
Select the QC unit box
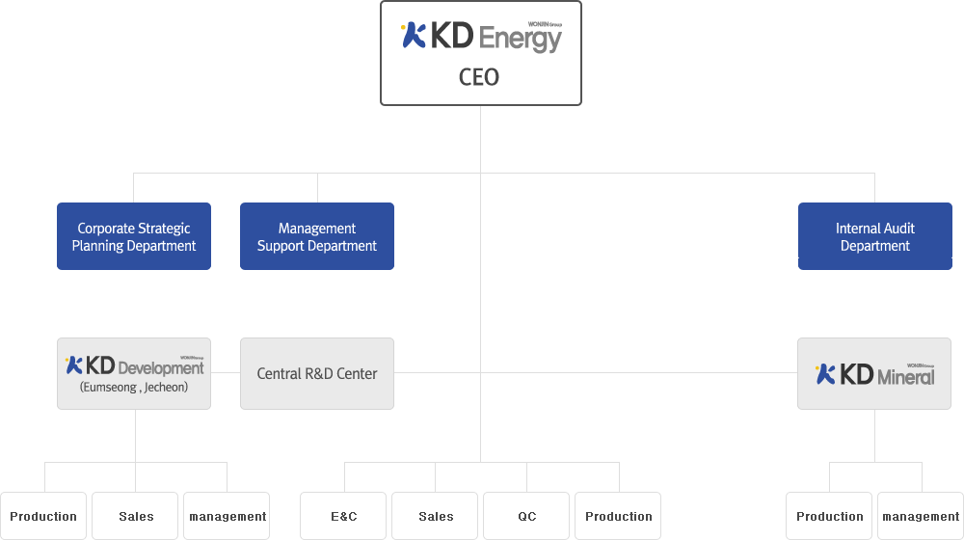526,516
